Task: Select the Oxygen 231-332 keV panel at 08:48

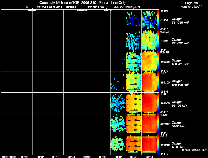Action: [x=134, y=41]
